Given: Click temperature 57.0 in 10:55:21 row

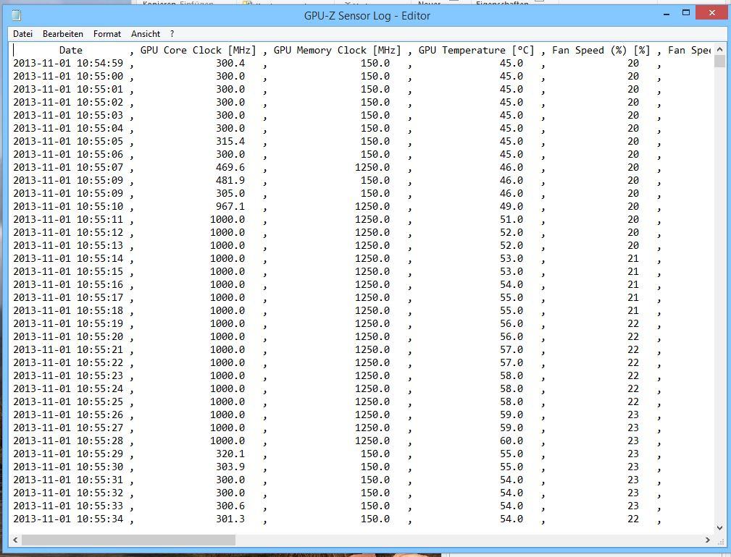Looking at the screenshot, I should (x=511, y=350).
